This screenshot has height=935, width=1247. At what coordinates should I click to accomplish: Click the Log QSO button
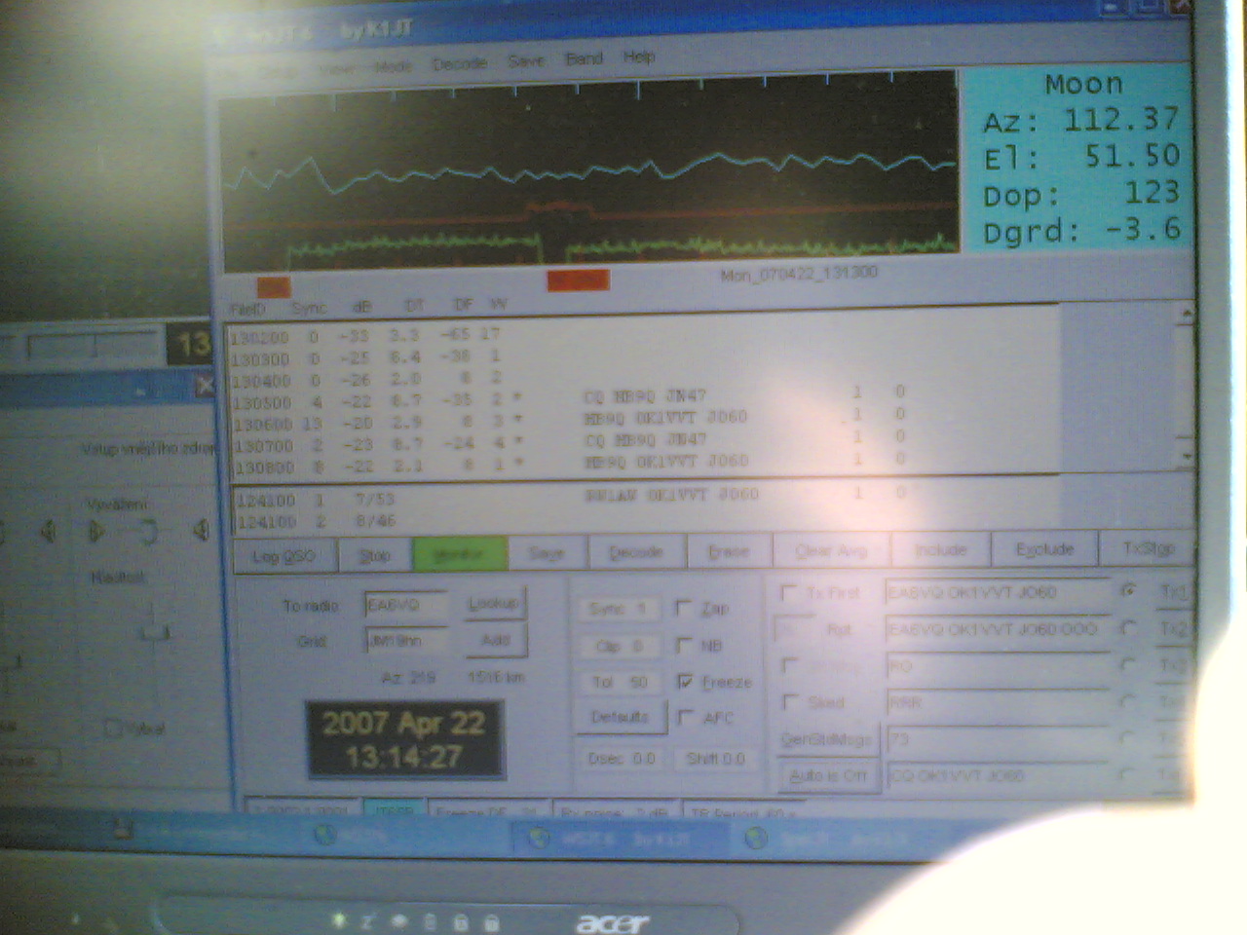[283, 556]
